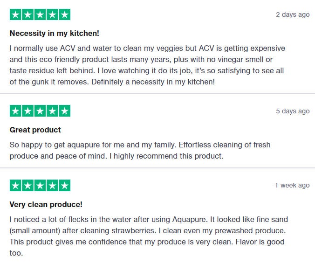315x264 pixels.
Task: Click fourth star of 'Necessity in my kitchen' review
Action: coord(52,14)
